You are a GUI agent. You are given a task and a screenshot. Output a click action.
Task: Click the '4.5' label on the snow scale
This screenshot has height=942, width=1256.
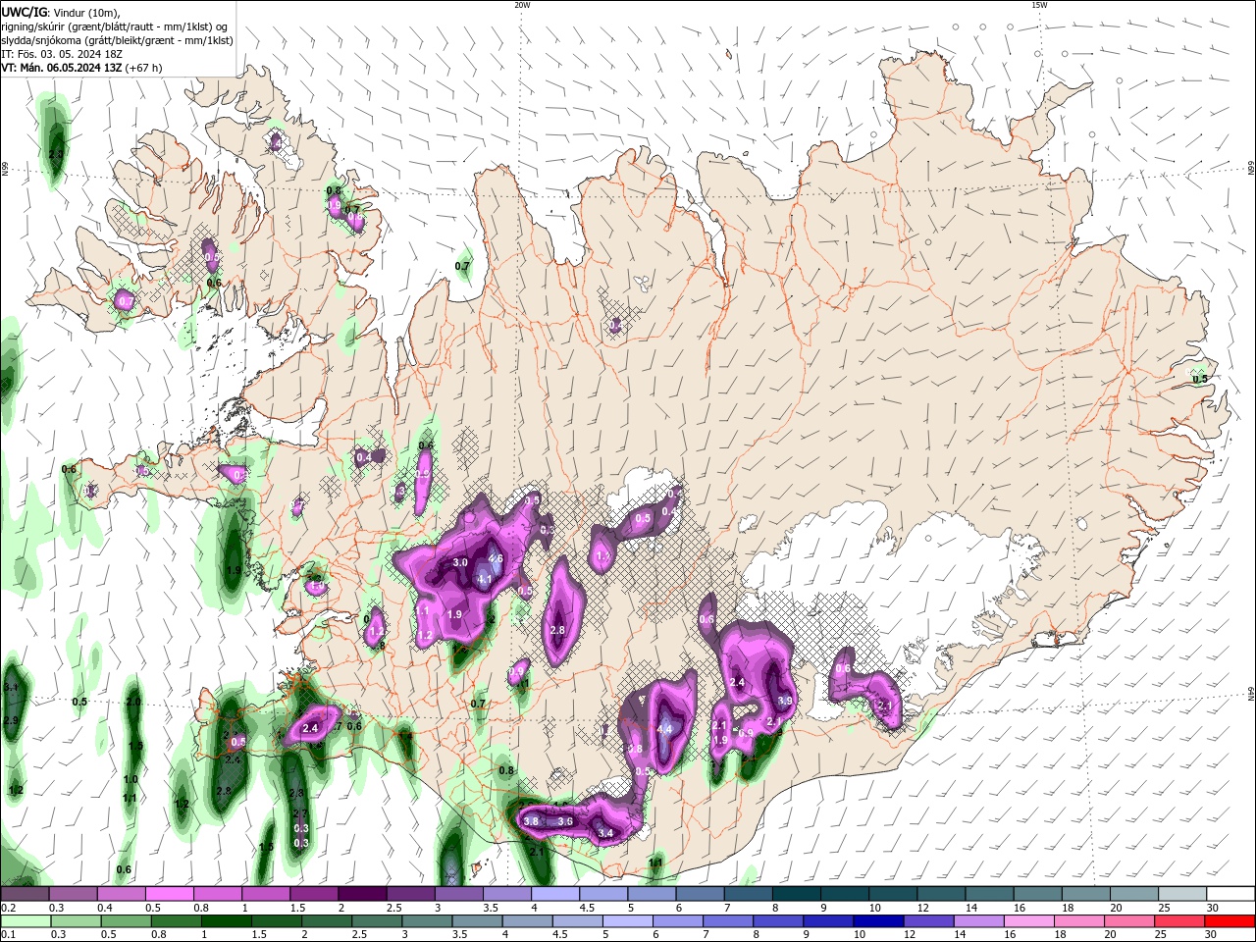click(587, 908)
